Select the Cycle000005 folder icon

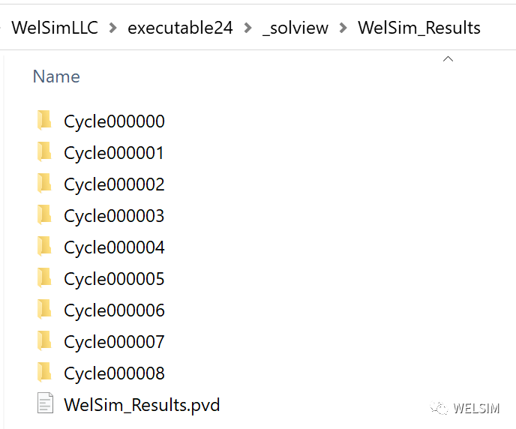(x=44, y=278)
